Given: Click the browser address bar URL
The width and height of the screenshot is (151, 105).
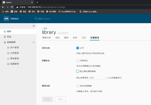Looking at the screenshot, I should (46, 7).
